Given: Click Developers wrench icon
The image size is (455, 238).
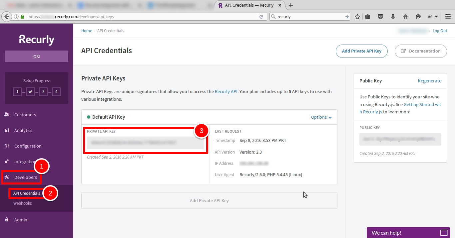Looking at the screenshot, I should click(x=7, y=177).
